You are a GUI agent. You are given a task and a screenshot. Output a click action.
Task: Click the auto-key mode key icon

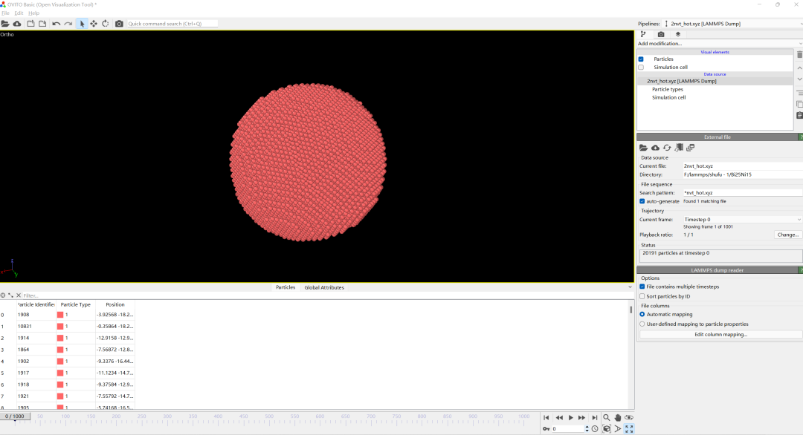pos(546,429)
